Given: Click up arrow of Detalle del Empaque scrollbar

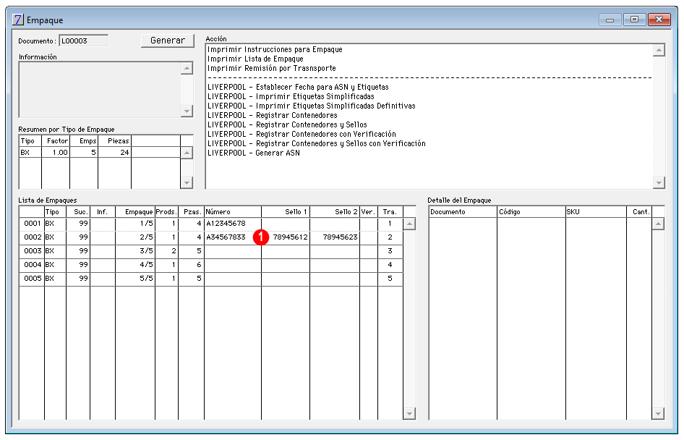Looking at the screenshot, I should [658, 224].
